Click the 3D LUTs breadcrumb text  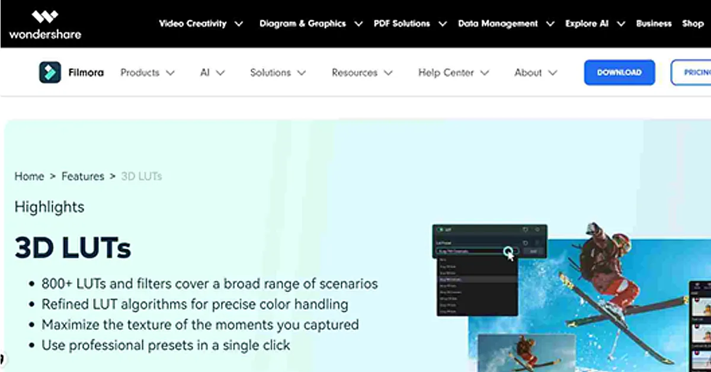(141, 176)
